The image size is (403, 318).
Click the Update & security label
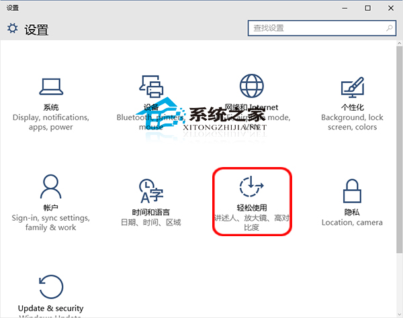[50, 308]
